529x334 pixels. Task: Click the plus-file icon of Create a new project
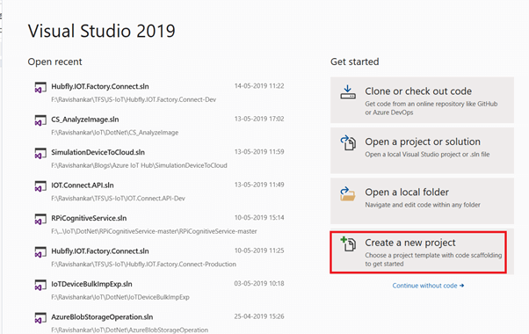pos(348,244)
